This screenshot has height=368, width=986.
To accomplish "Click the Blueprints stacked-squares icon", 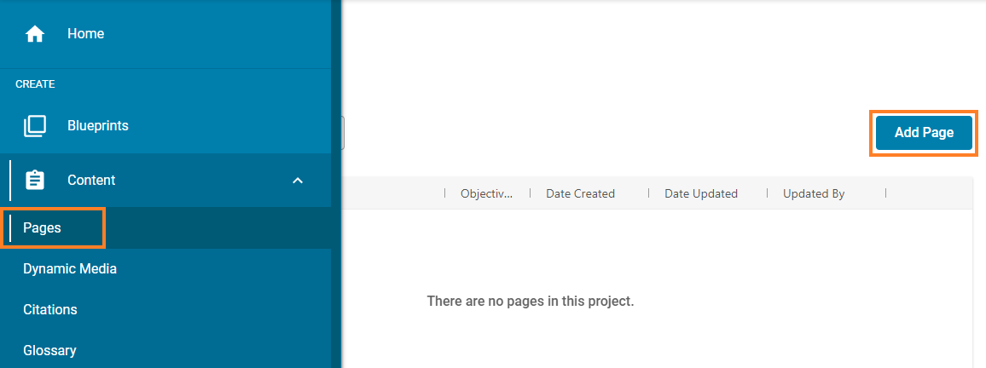I will [35, 126].
